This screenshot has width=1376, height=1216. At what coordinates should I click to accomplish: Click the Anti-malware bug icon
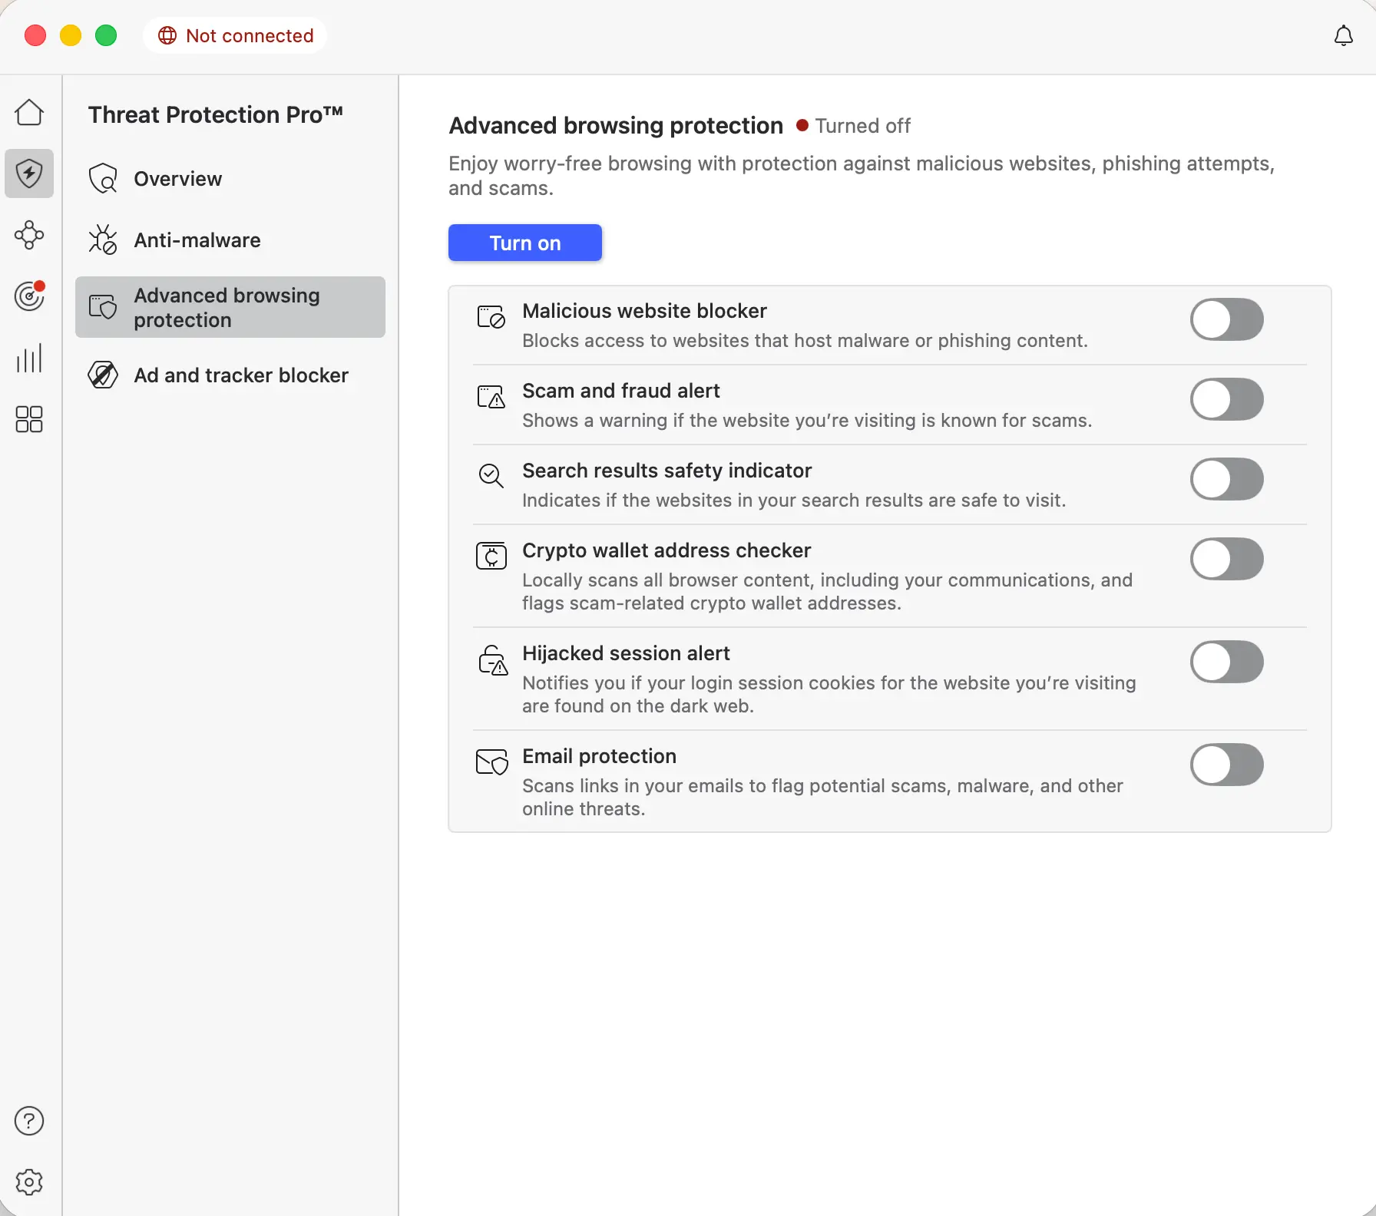click(102, 240)
